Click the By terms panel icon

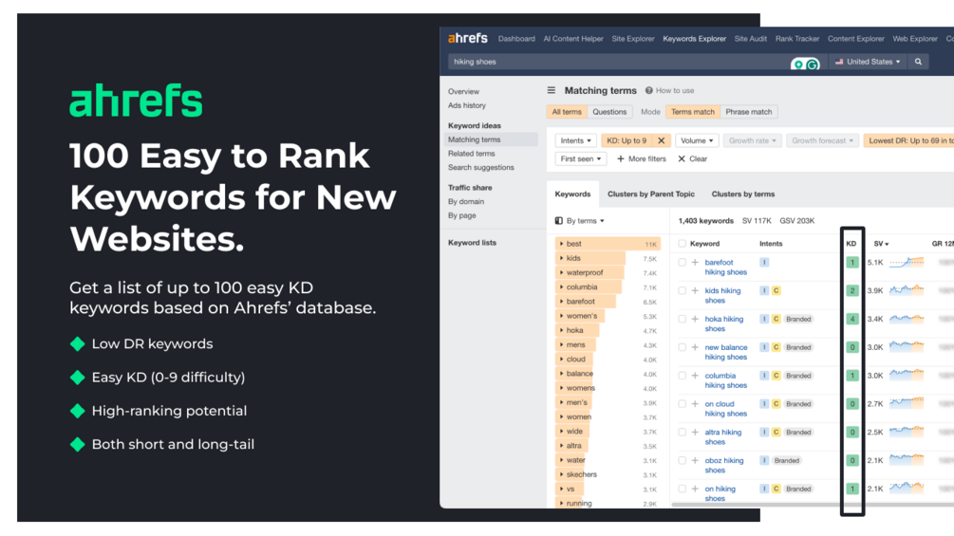coord(558,221)
